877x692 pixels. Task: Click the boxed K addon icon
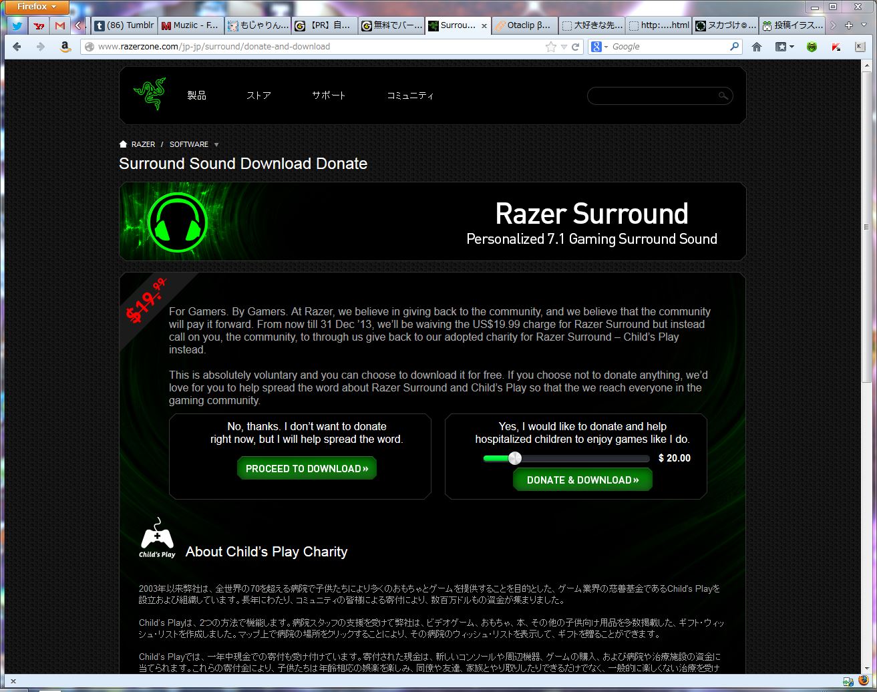point(860,47)
